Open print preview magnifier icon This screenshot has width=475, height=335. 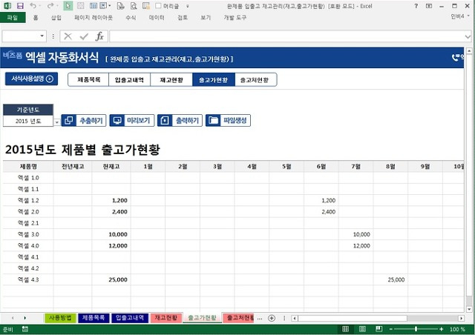pyautogui.click(x=134, y=6)
